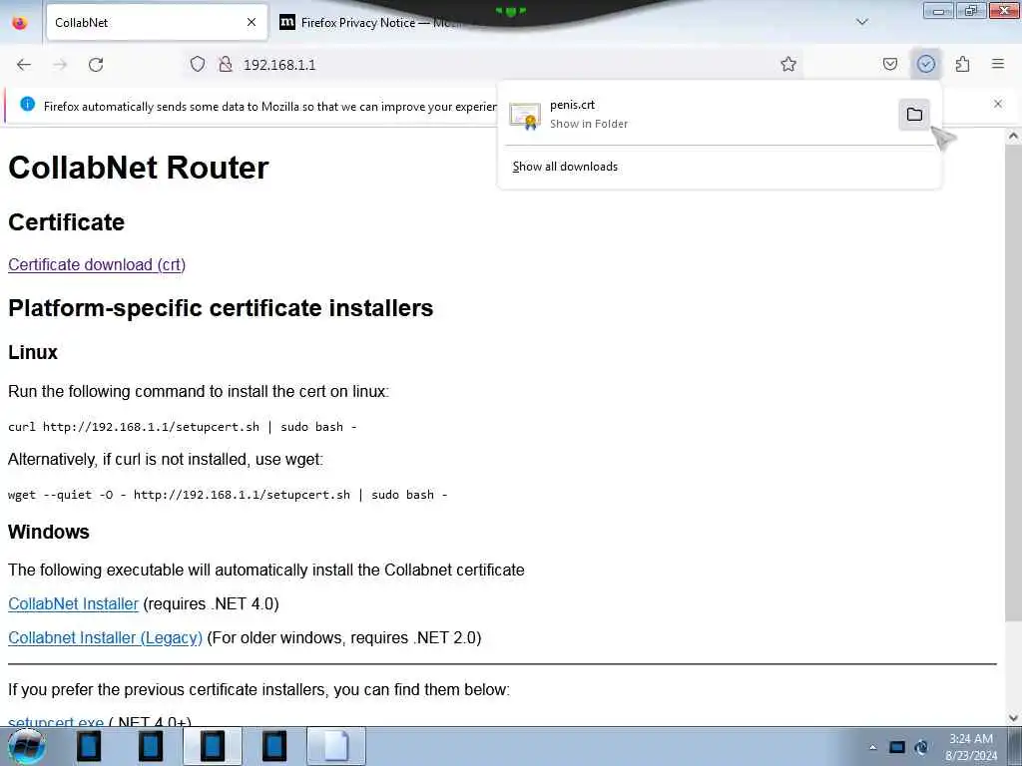This screenshot has width=1022, height=766.
Task: Show connection security info via crossed lock
Action: click(x=226, y=64)
